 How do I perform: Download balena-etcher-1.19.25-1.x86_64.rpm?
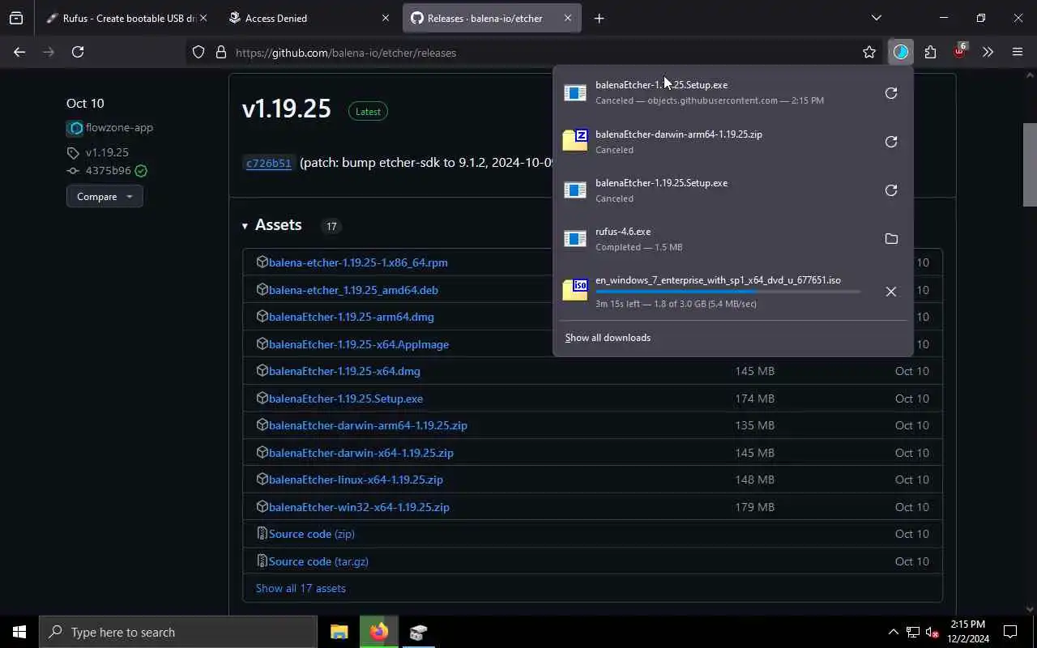pos(358,262)
